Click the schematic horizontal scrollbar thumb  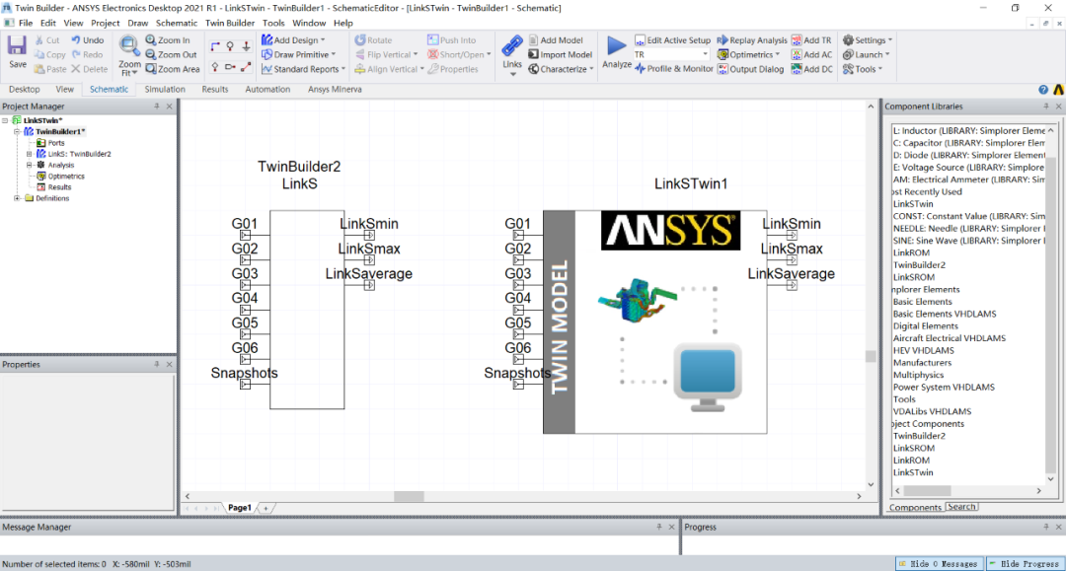[x=409, y=496]
